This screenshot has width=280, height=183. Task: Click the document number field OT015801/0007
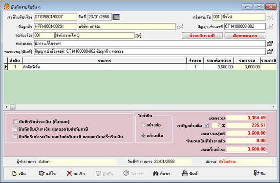(x=55, y=17)
